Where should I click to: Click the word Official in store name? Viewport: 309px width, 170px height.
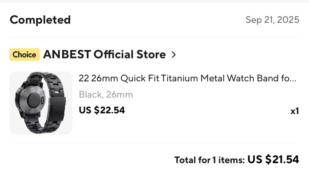point(114,55)
